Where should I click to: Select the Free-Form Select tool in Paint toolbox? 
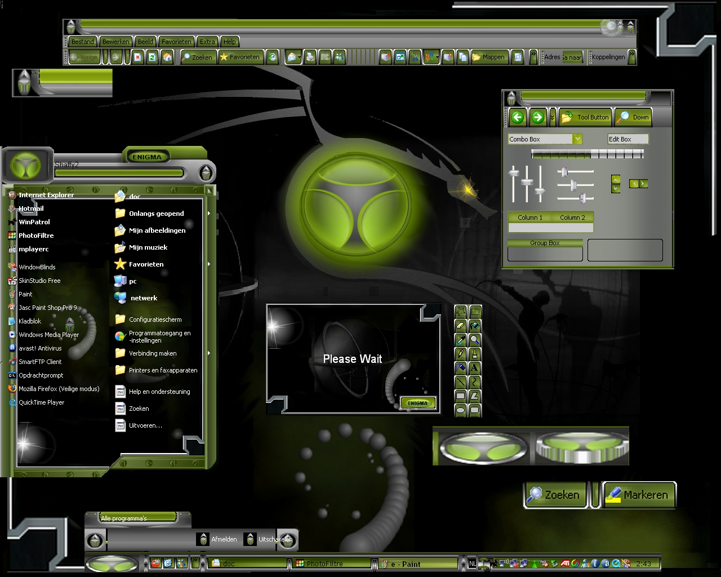coord(461,312)
